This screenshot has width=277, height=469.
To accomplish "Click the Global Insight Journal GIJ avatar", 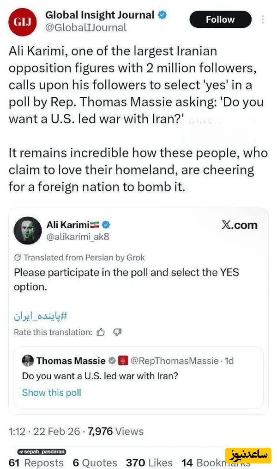I will [x=23, y=22].
